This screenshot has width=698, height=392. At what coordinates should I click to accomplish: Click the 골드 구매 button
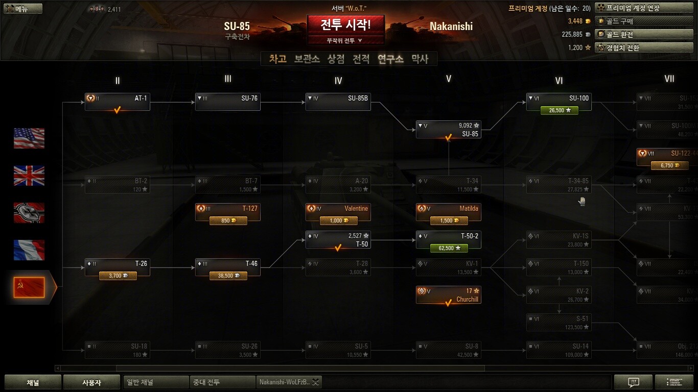644,21
